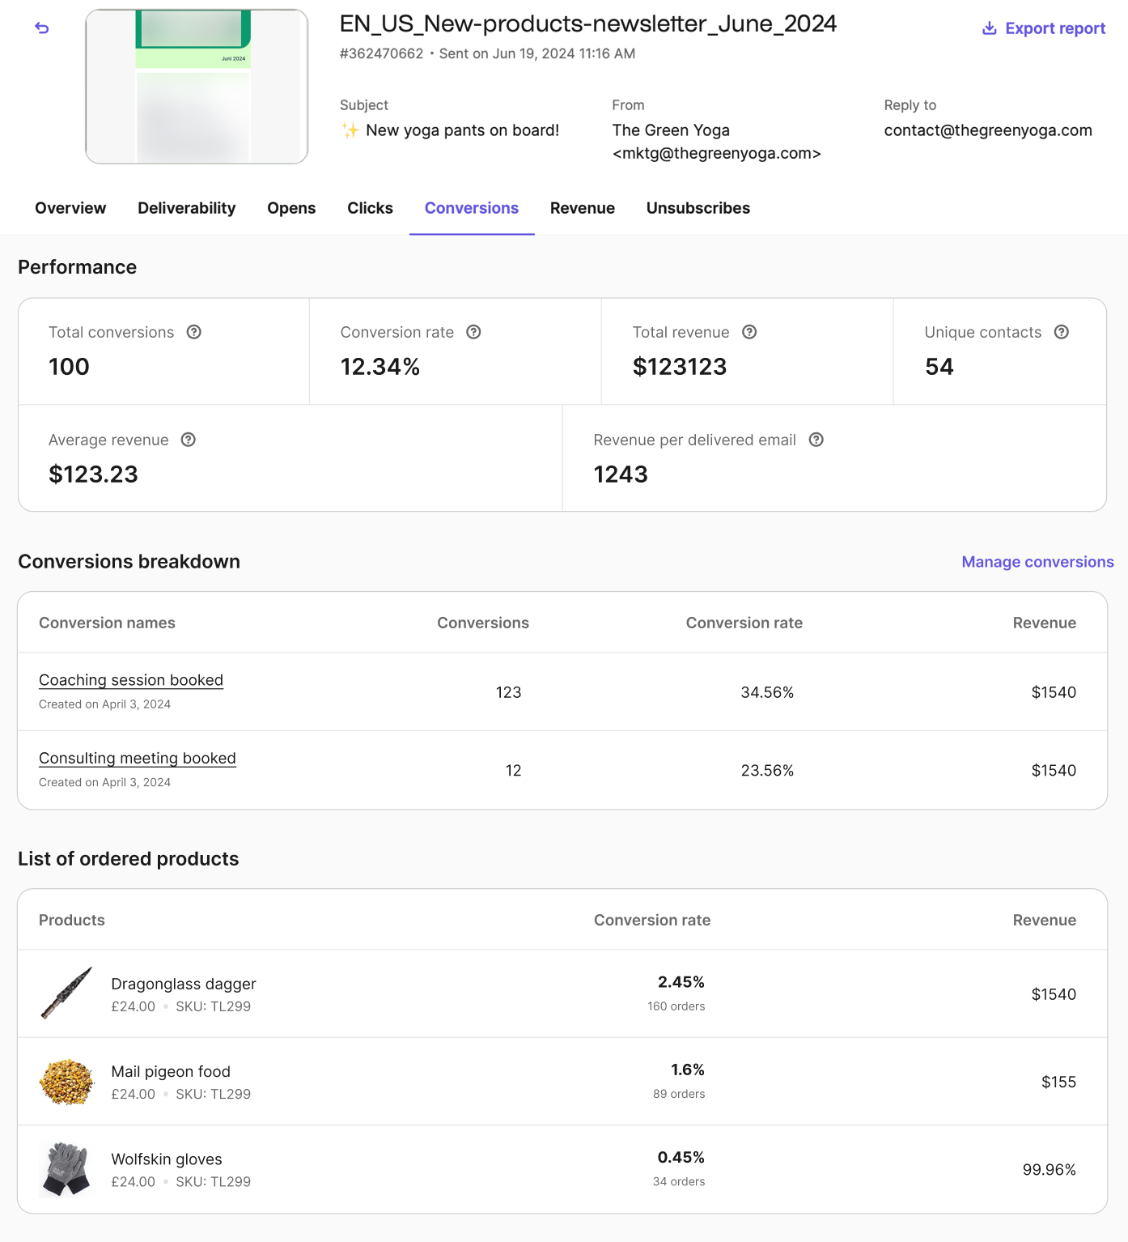Click the help icon next to Total revenue
Screen dimensions: 1128x1242
coord(748,332)
